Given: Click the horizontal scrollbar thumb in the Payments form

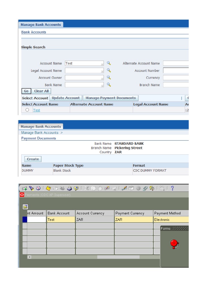Looking at the screenshot, I should pos(118,257).
